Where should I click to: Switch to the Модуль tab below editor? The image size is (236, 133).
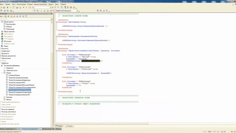69,126
